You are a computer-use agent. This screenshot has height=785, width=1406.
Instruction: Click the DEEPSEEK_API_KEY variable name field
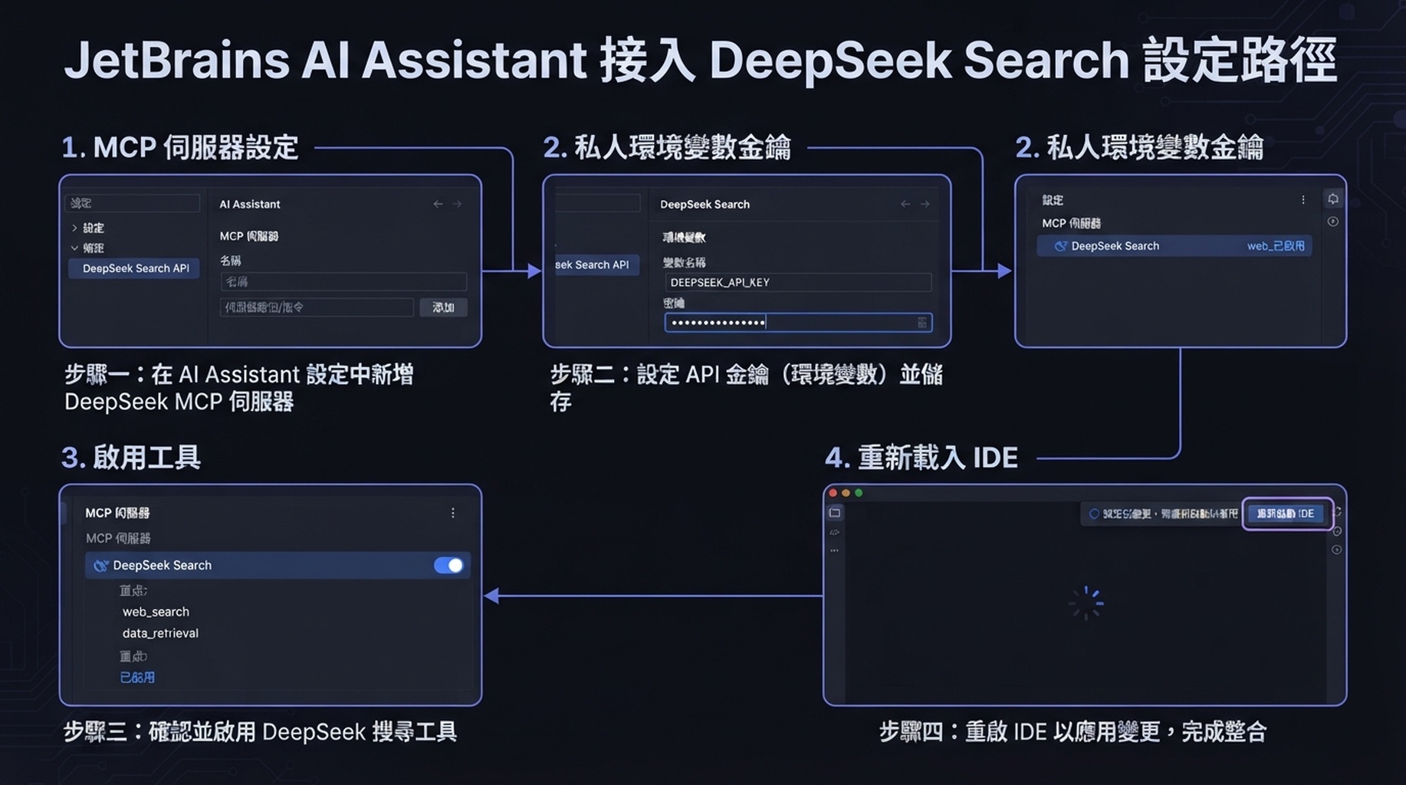tap(798, 282)
